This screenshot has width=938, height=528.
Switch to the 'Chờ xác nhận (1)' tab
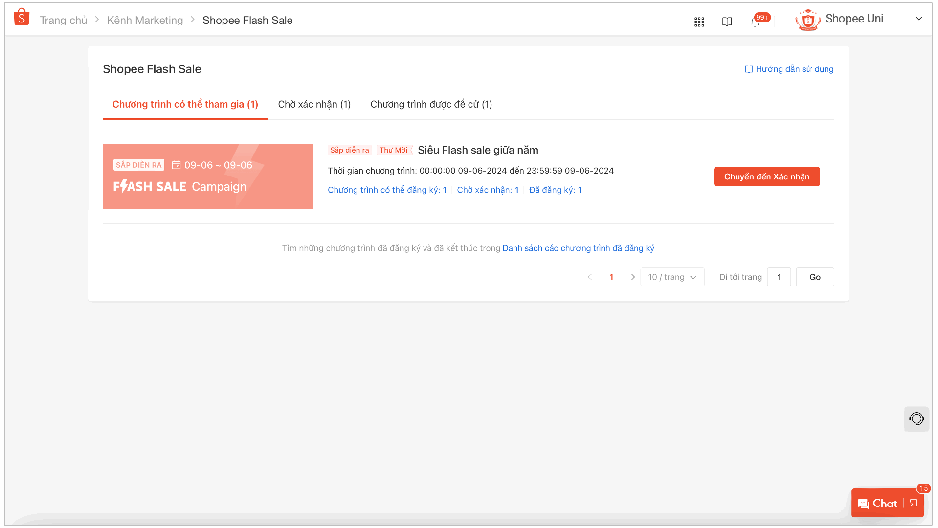point(314,104)
